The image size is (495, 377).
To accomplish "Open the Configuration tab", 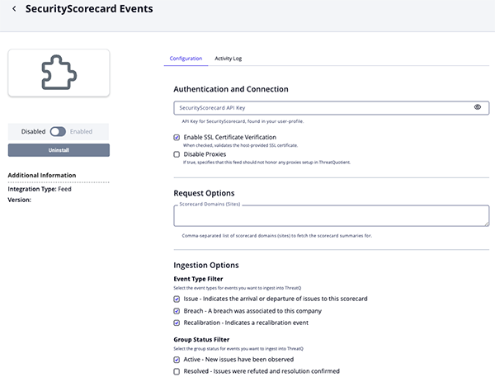I will (x=186, y=59).
